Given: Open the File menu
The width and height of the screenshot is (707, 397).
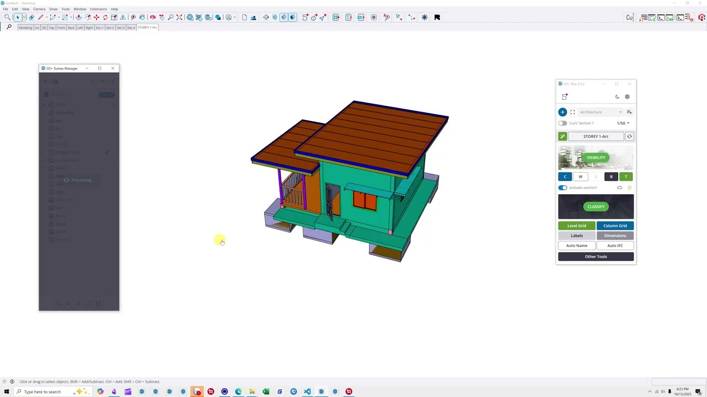Looking at the screenshot, I should 6,9.
